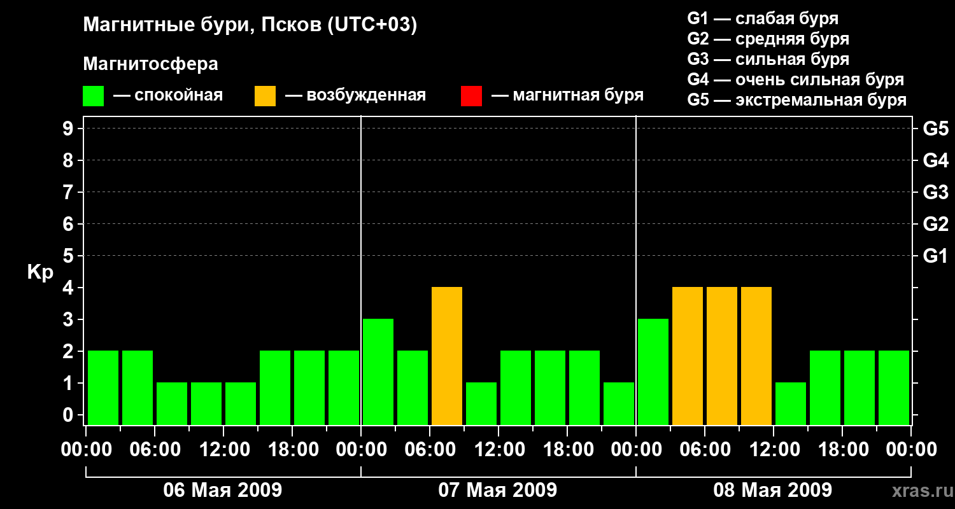Select the green Kp 3 bar starting 08 Мая
This screenshot has width=955, height=509.
[653, 372]
